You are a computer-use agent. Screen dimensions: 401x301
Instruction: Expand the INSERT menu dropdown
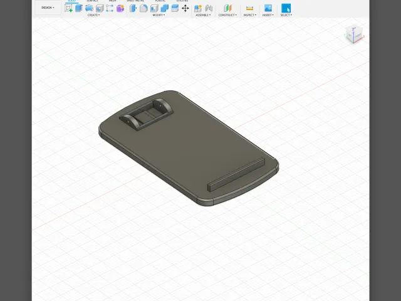268,15
